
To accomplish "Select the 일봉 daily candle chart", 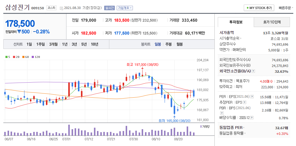I will (x=158, y=44).
